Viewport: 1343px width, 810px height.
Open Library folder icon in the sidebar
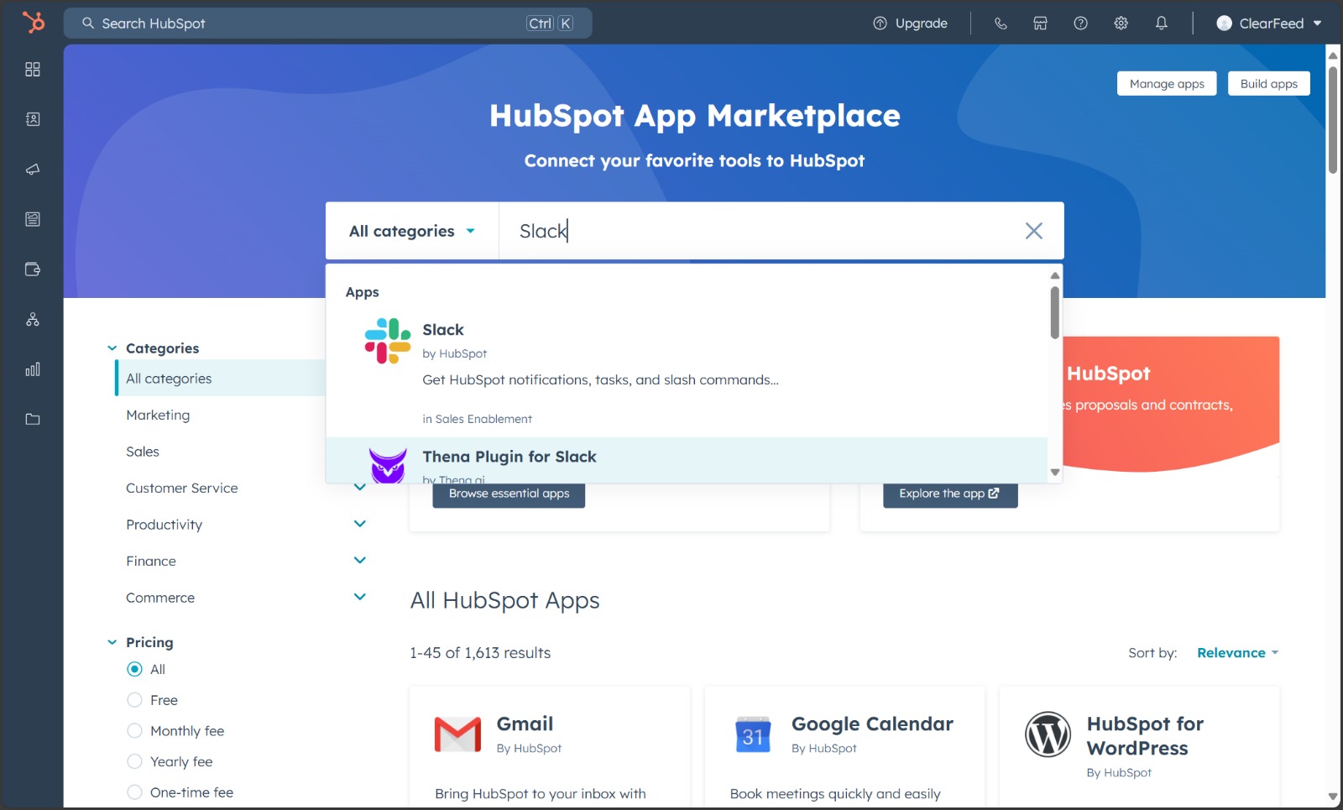pyautogui.click(x=33, y=419)
